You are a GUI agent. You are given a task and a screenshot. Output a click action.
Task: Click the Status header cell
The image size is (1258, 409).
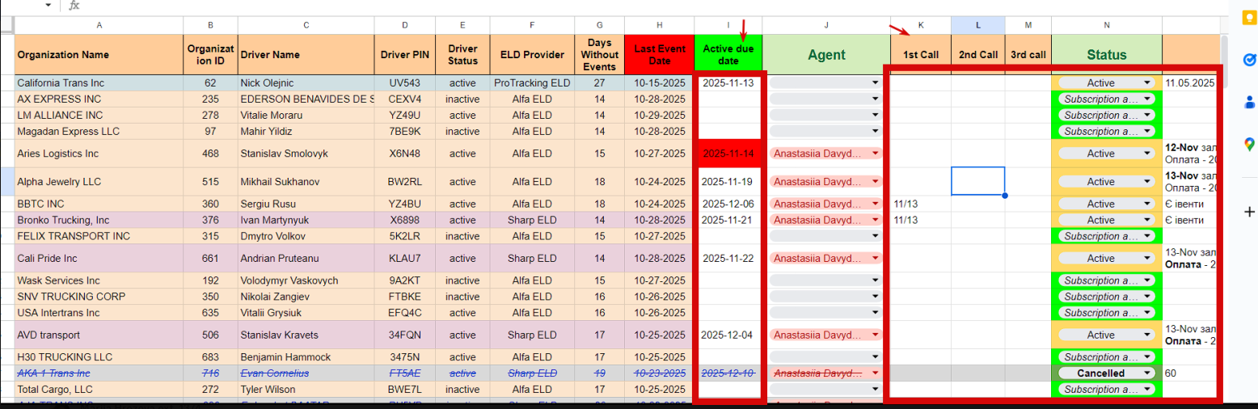[x=1107, y=55]
